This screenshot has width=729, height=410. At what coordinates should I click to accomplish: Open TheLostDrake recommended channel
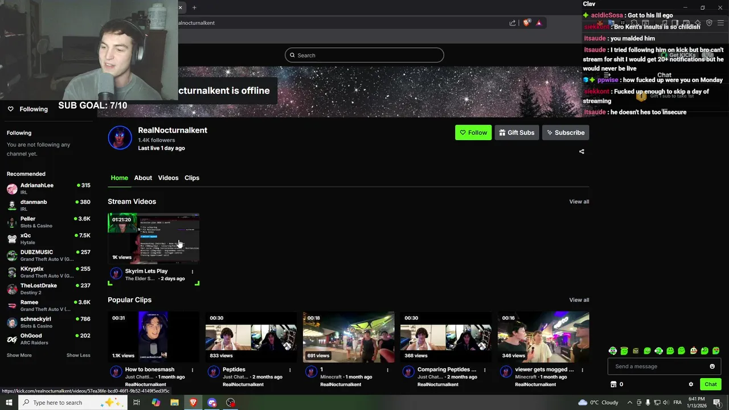click(48, 289)
